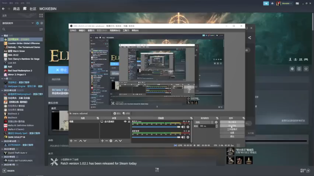Toggle visibility eye of display capture source
Viewport: 314px width, 176px height.
[125, 122]
